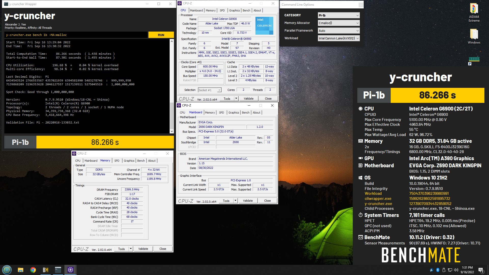Click the Z690 DARK KINGPIN model field

pyautogui.click(x=222, y=127)
